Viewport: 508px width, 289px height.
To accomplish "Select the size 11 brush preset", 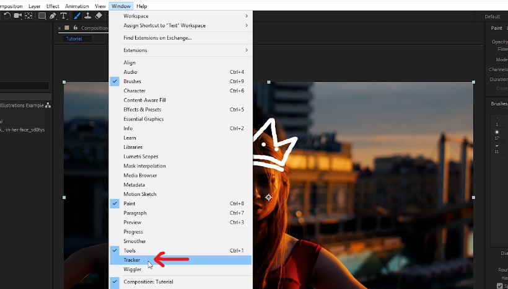I will point(497,149).
